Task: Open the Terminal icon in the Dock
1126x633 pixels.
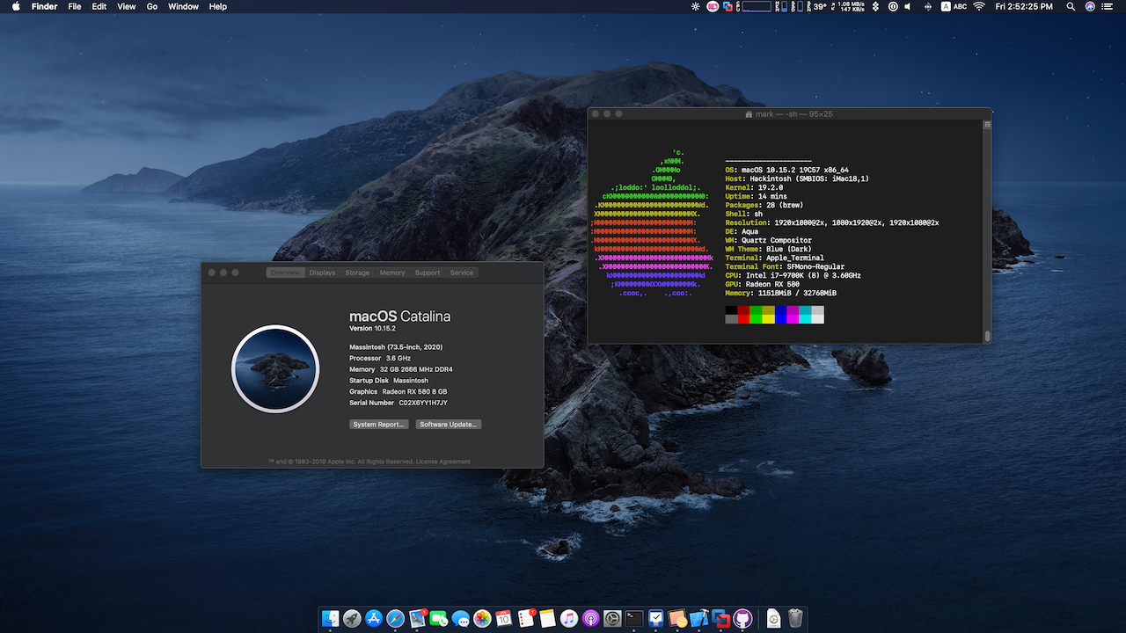Action: (x=633, y=619)
